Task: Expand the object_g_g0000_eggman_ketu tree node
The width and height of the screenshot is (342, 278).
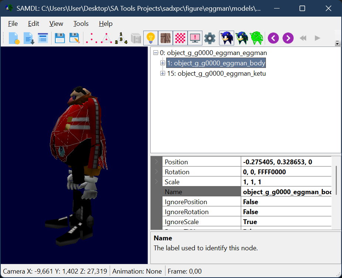Action: tap(163, 73)
